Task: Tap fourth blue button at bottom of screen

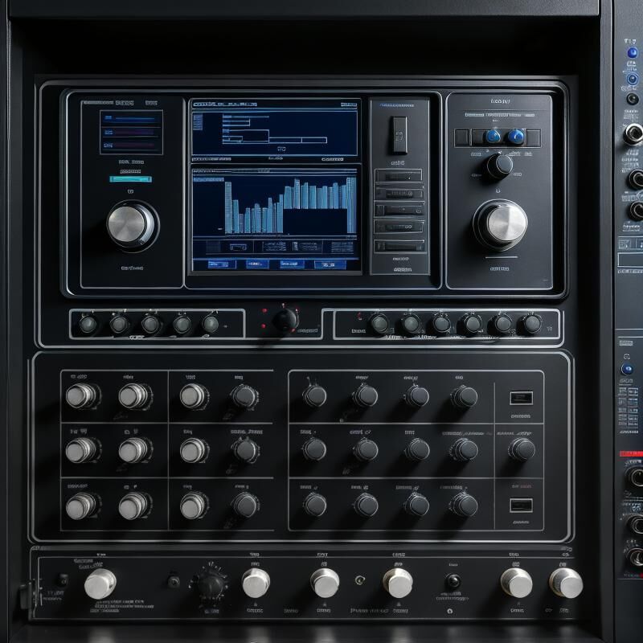Action: coord(330,264)
